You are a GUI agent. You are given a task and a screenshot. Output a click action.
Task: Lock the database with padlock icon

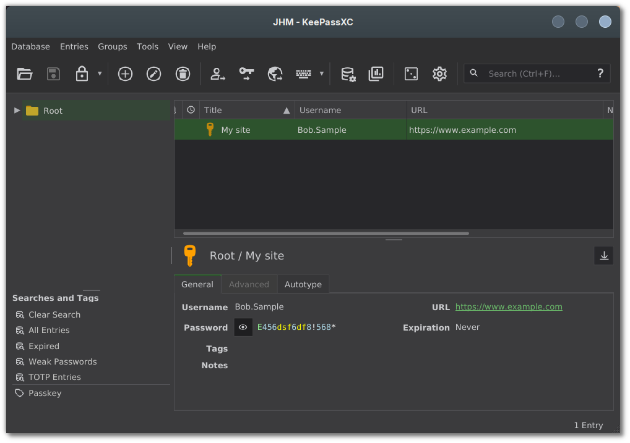tap(82, 74)
